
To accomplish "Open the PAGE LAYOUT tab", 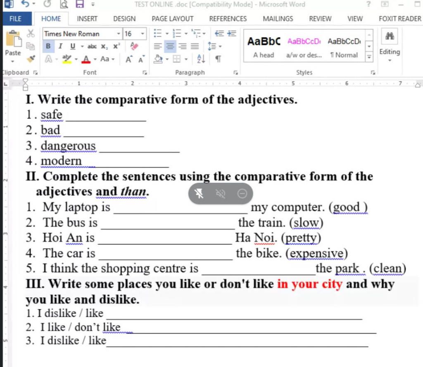I will point(173,19).
